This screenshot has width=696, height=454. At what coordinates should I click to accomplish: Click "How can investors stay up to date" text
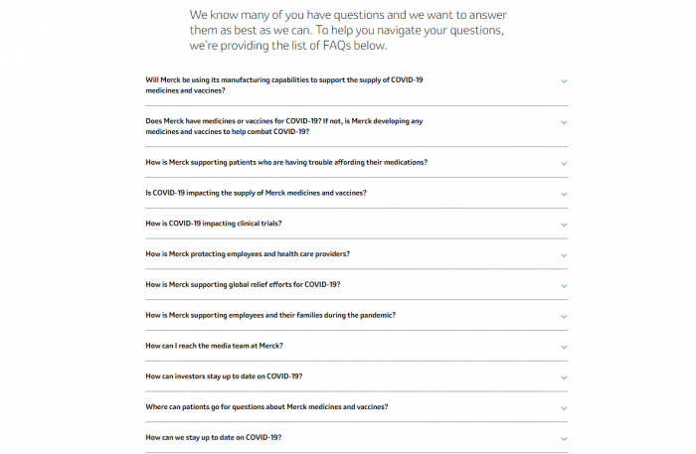[x=224, y=377]
